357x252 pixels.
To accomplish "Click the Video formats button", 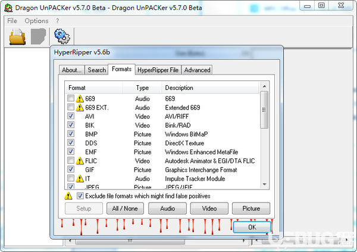I will point(209,209).
